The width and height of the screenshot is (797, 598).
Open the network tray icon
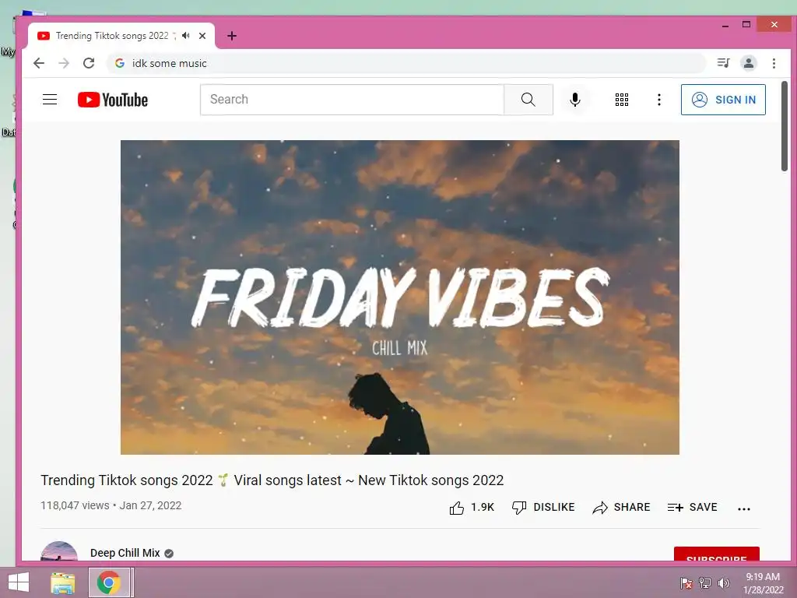(x=704, y=582)
